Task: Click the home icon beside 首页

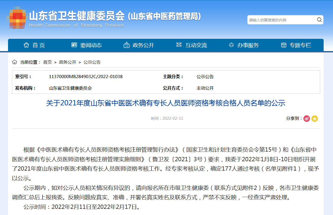Action: coord(26,45)
